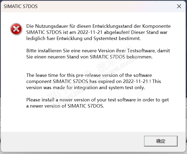Close the SIMATIC S7DOS dialog window
This screenshot has height=154, width=187.
(179, 6)
